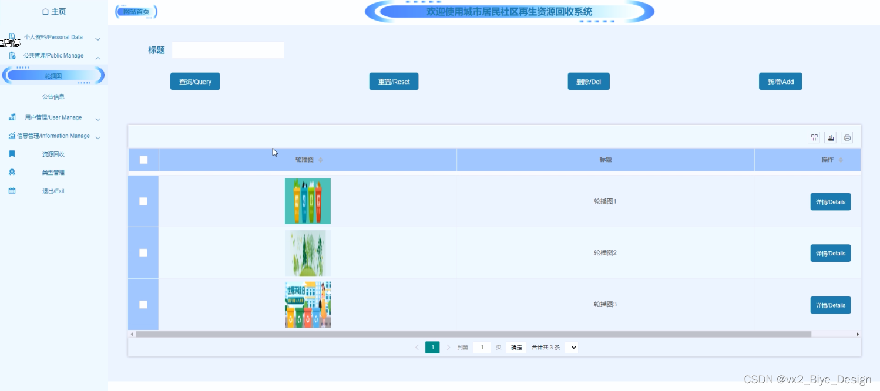880x391 pixels.
Task: Click the bookmark icon beside 资源回收
Action: (12, 154)
